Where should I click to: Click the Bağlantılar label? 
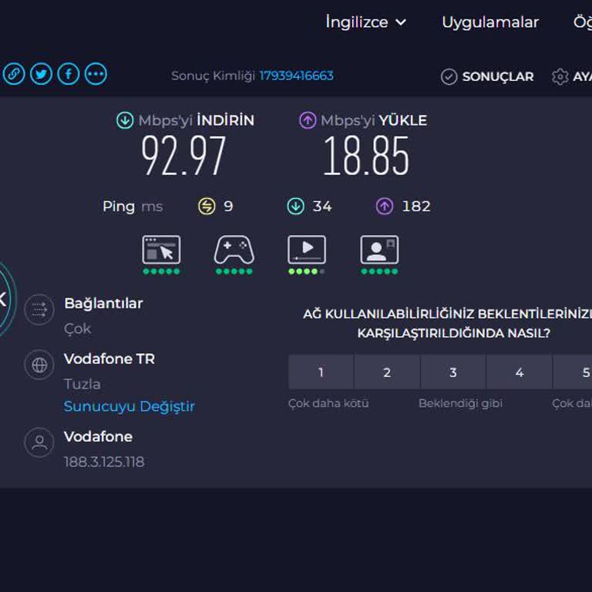pos(103,303)
